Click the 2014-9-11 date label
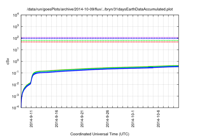 [x=31, y=119]
